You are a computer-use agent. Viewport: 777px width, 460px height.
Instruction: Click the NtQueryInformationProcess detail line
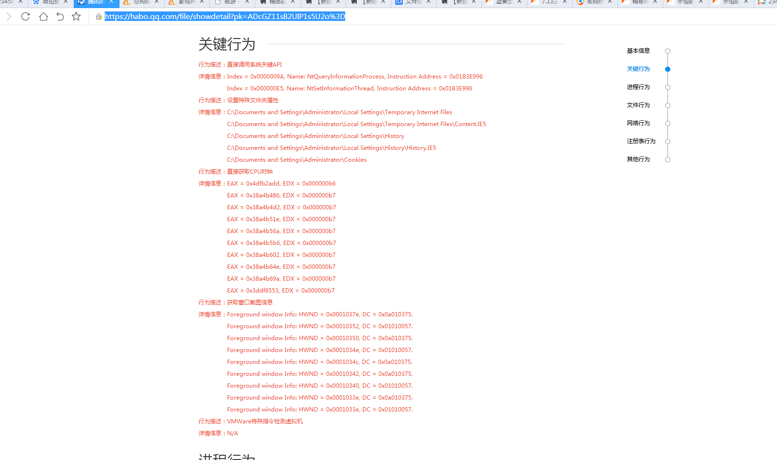pyautogui.click(x=355, y=77)
